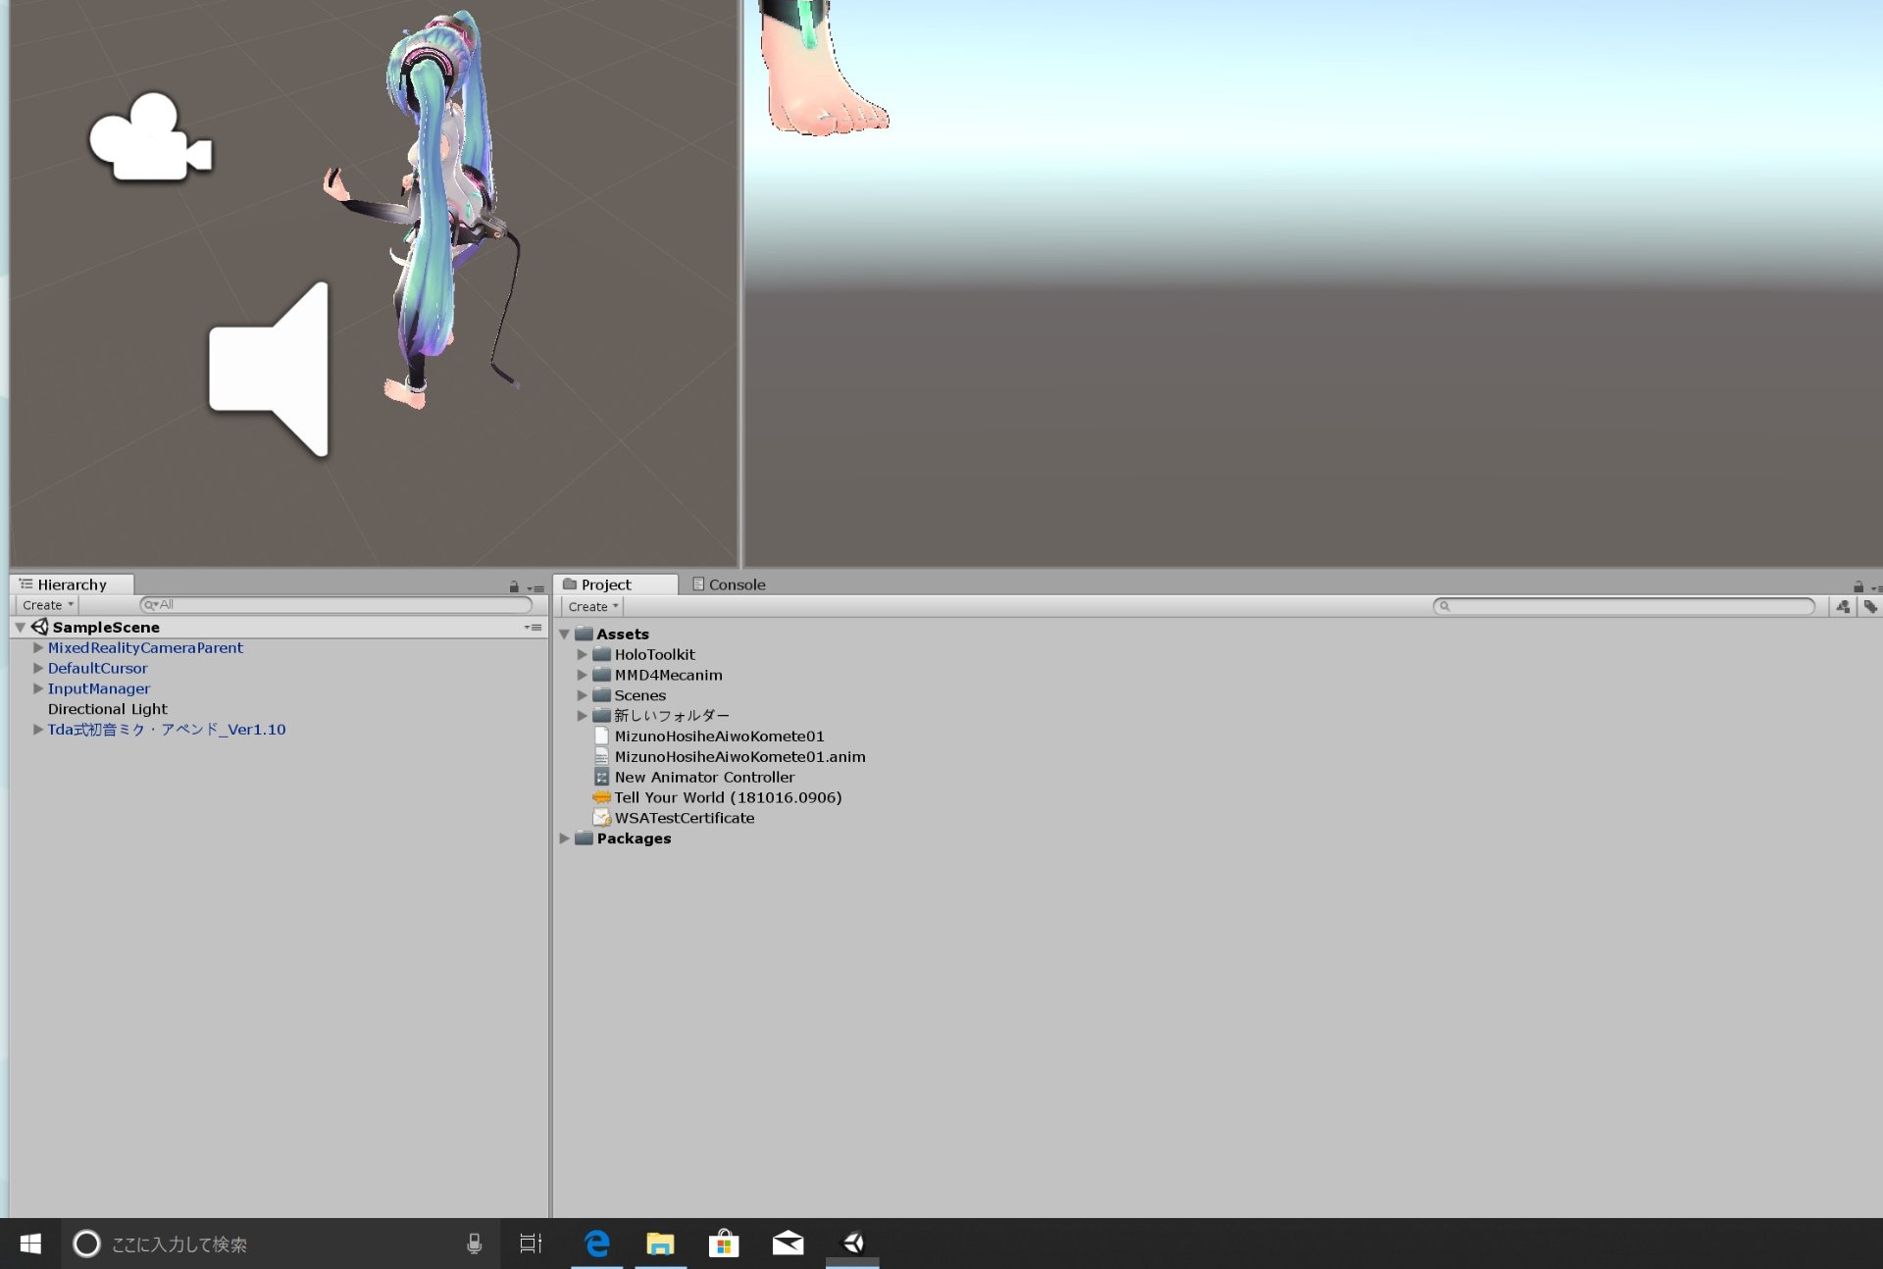Select Tda式初音ミク・アペンド_Ver1.10 object
The width and height of the screenshot is (1883, 1269).
167,730
